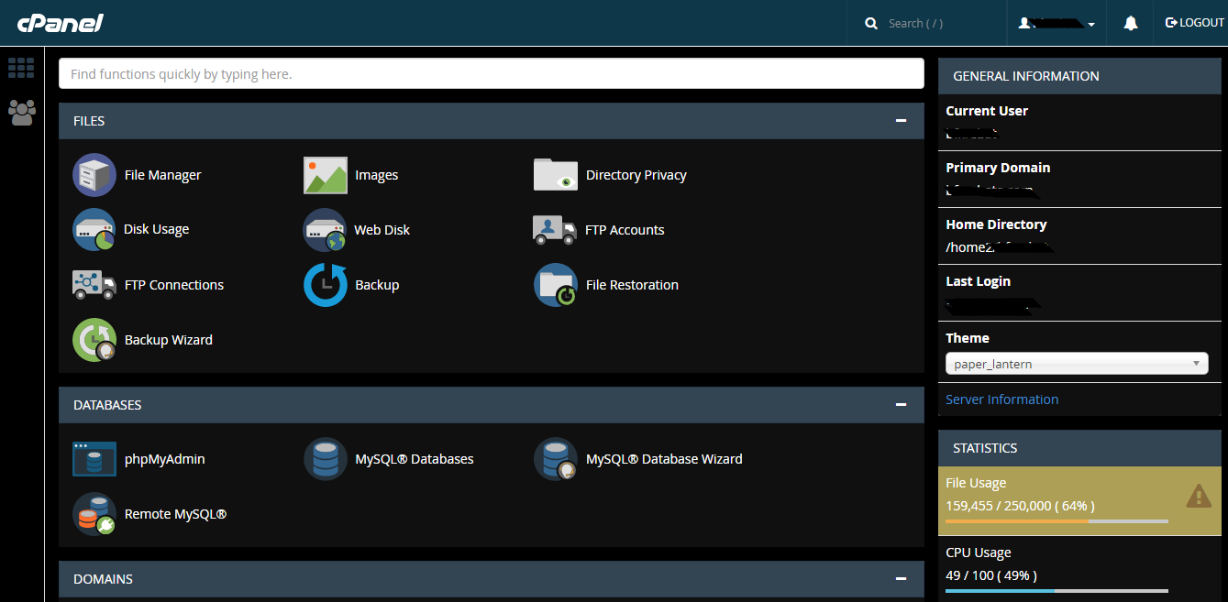Open the Remote MySQL icon

[94, 514]
